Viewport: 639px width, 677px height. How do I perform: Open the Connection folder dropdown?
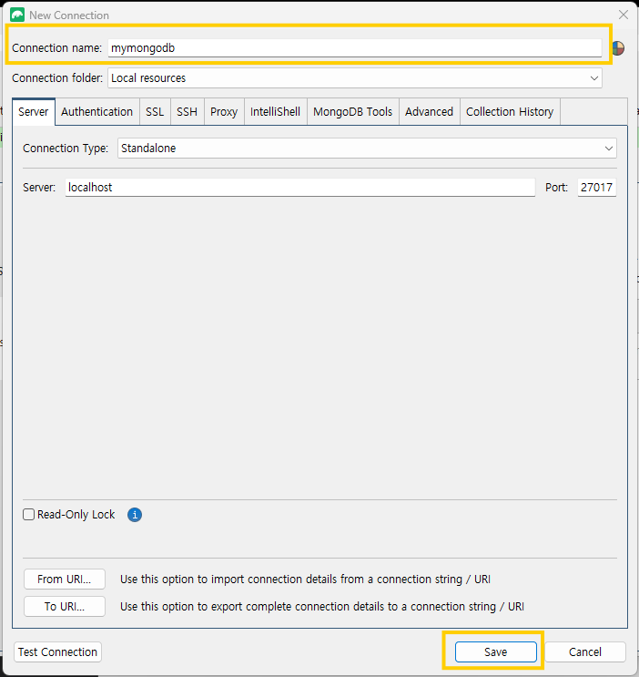[355, 78]
